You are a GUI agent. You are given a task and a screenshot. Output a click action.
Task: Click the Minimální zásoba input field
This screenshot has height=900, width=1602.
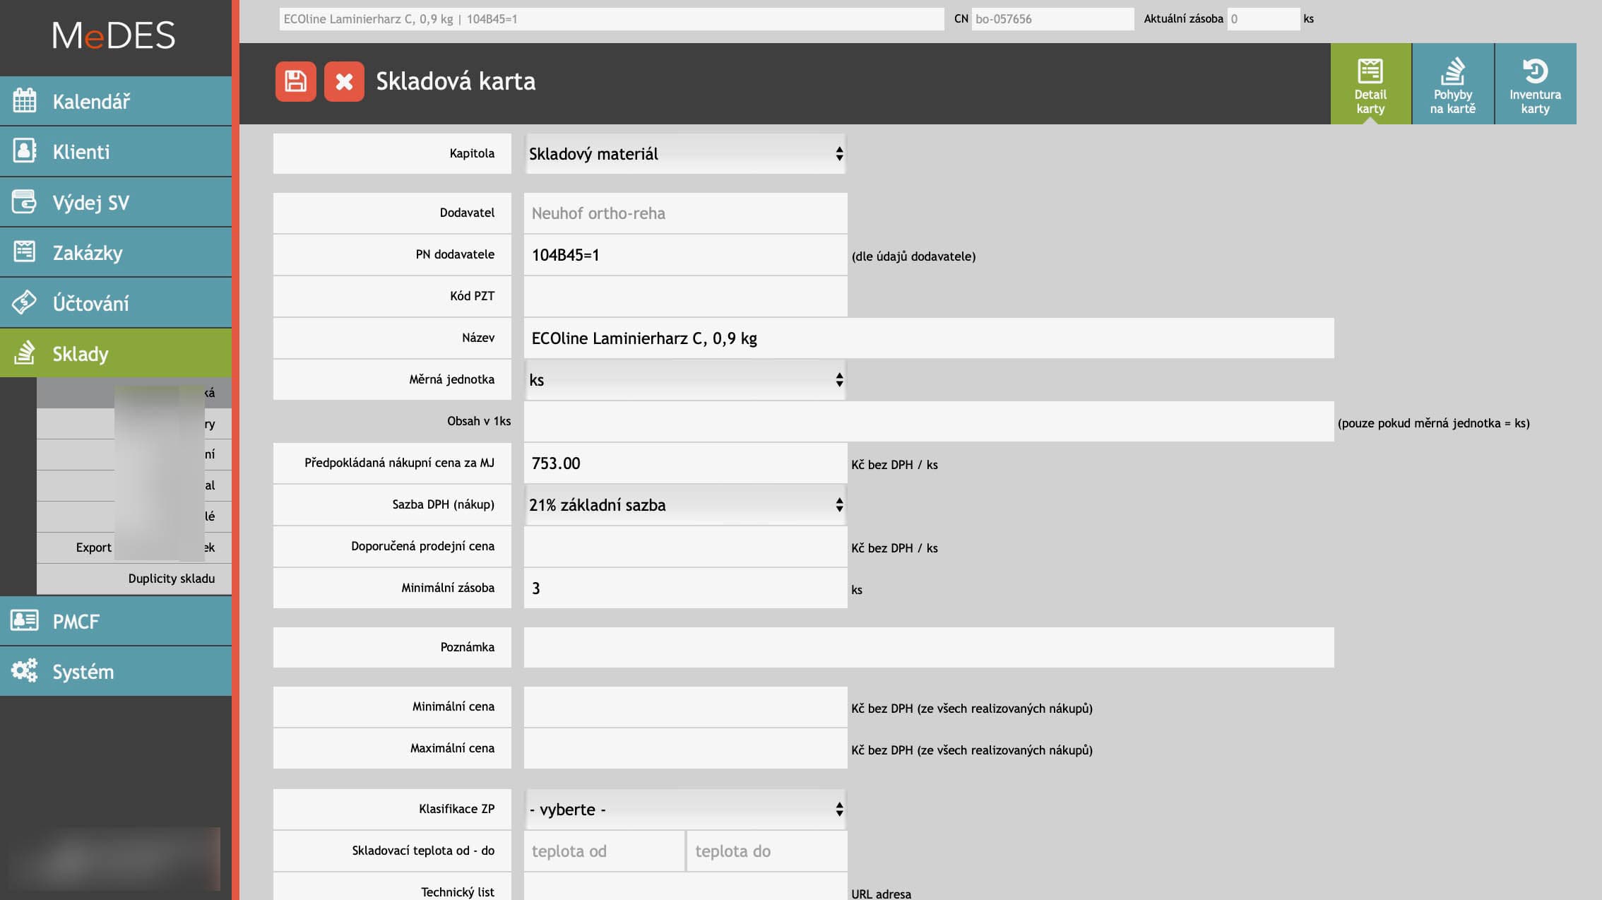point(684,588)
